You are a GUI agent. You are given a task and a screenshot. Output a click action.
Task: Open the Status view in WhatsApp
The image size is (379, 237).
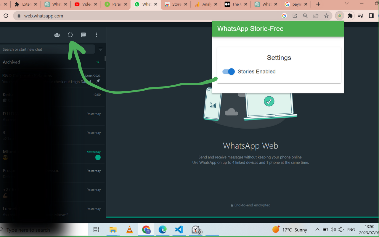[70, 35]
